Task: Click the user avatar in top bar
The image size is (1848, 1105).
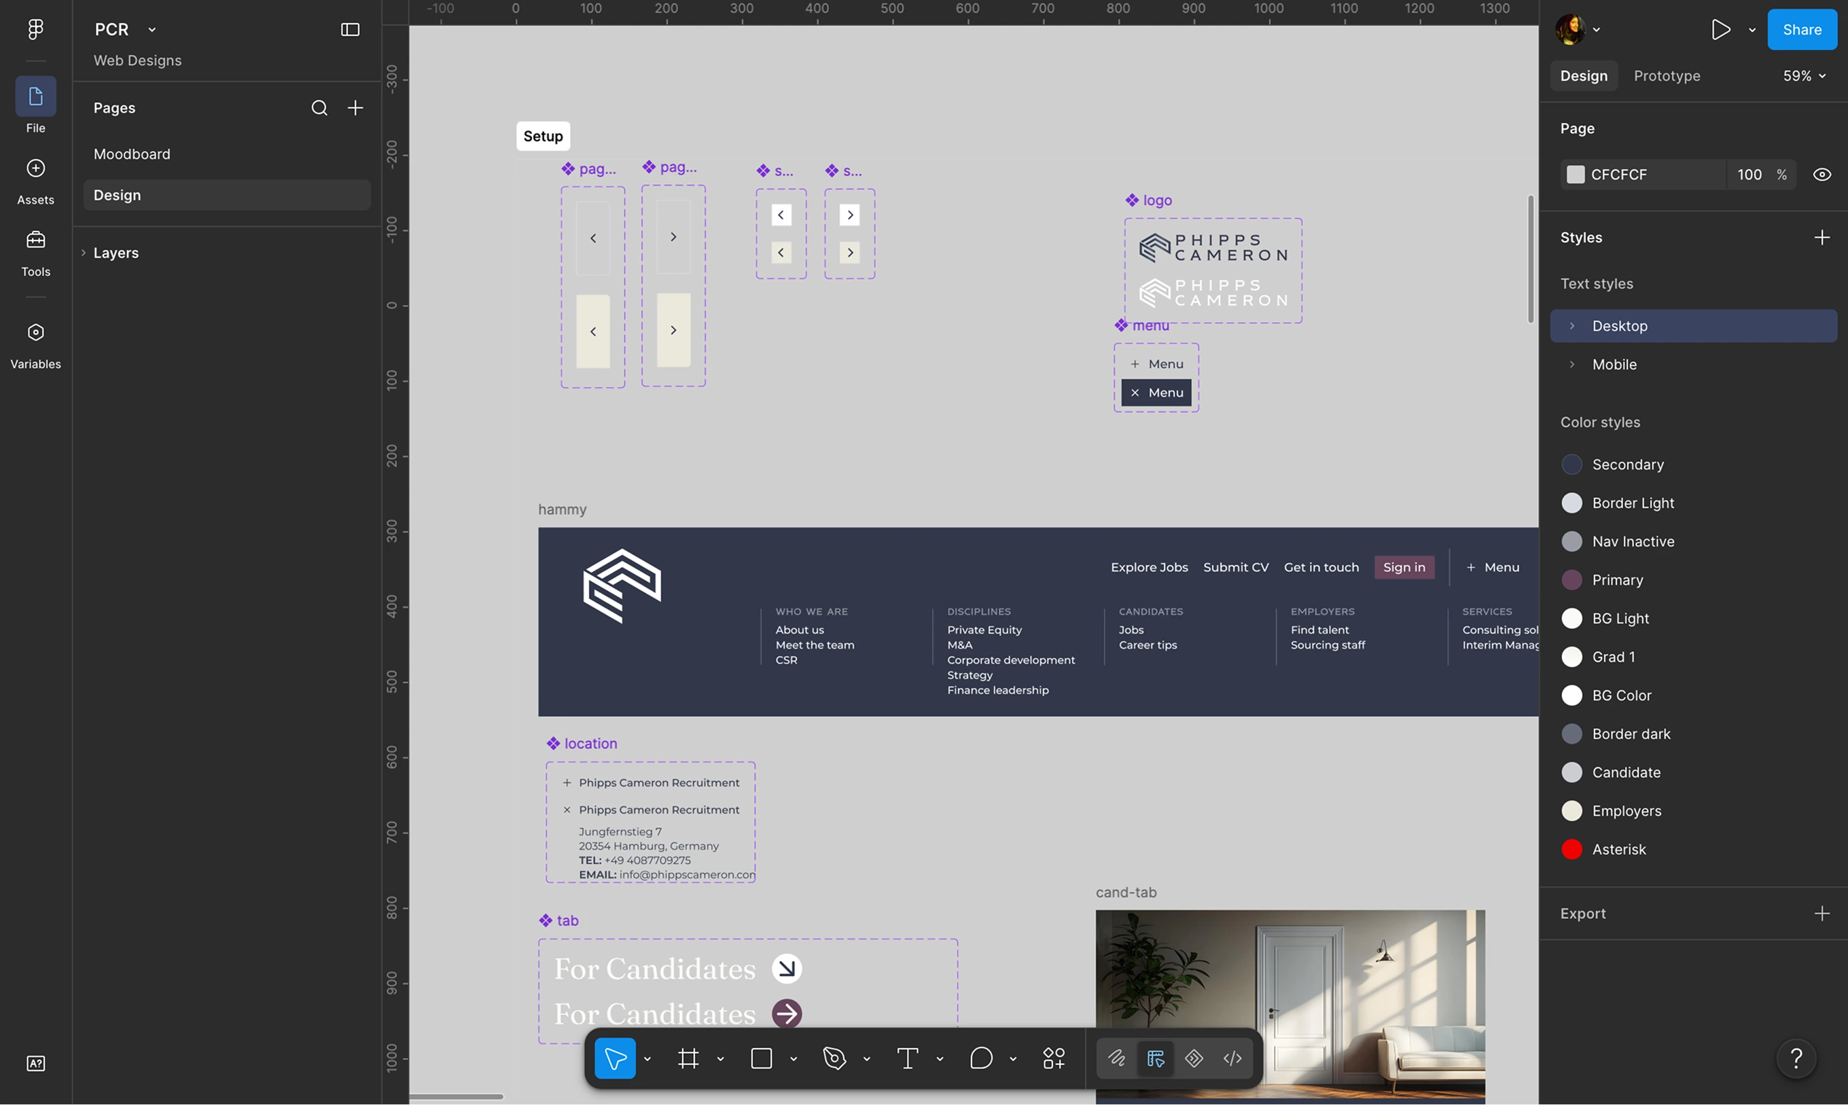Action: 1569,30
